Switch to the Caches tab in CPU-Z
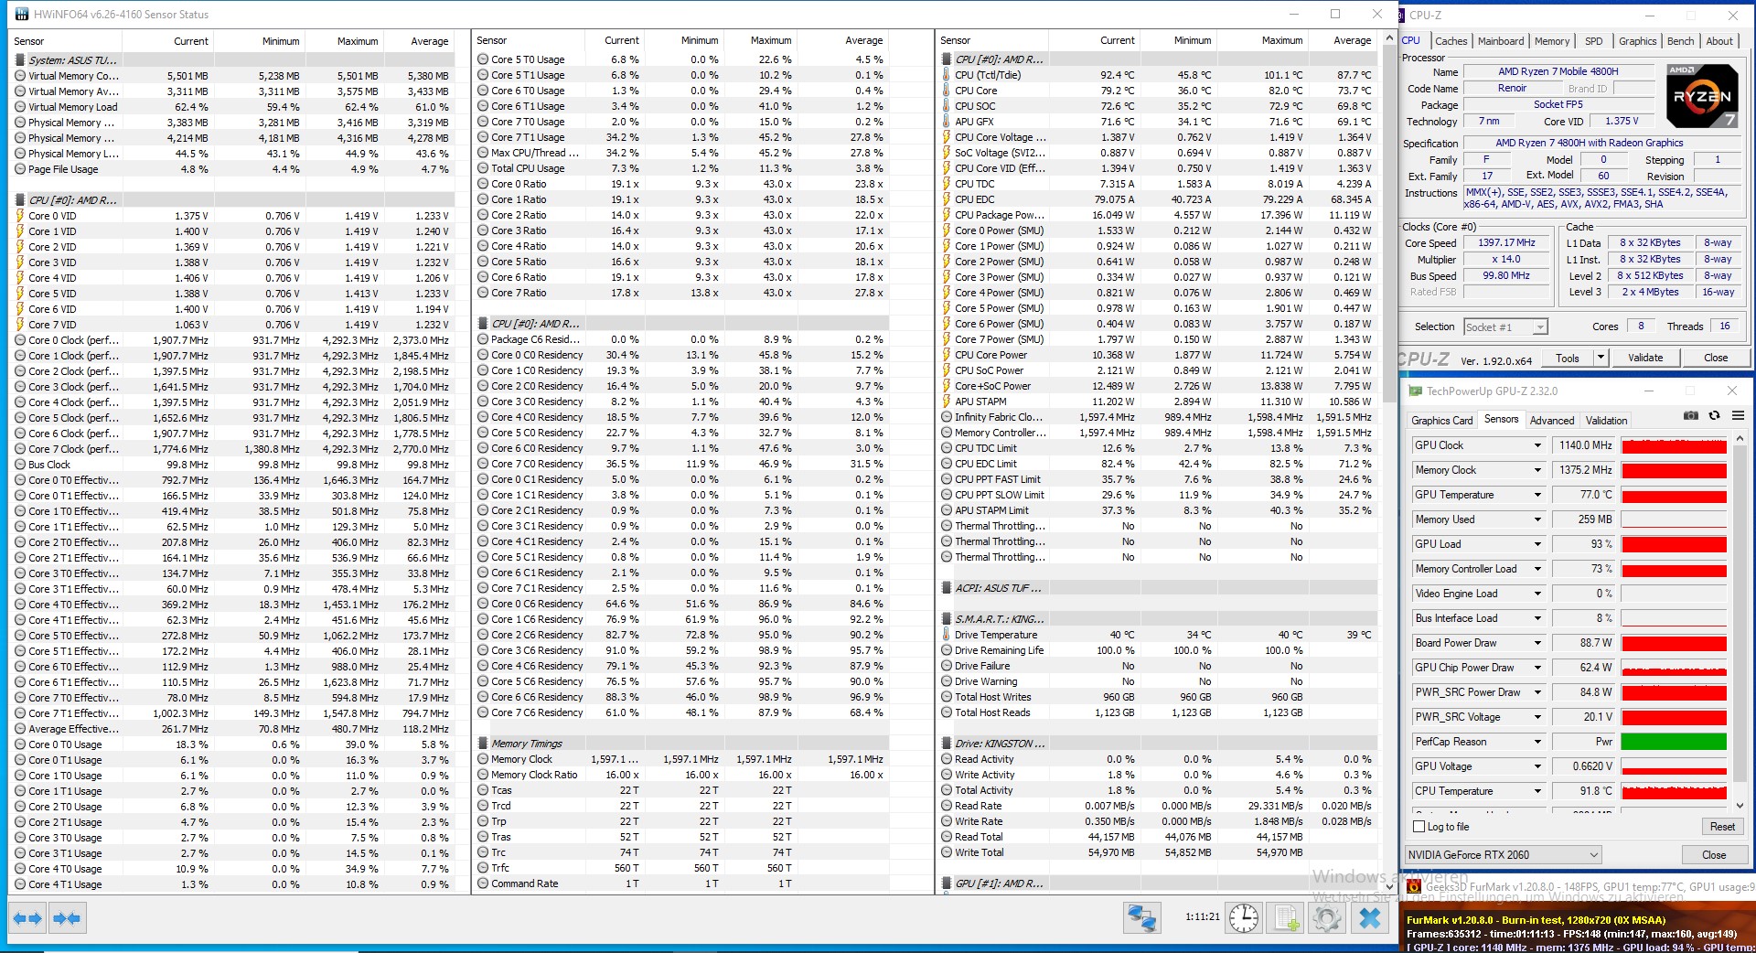The width and height of the screenshot is (1756, 953). coord(1451,41)
